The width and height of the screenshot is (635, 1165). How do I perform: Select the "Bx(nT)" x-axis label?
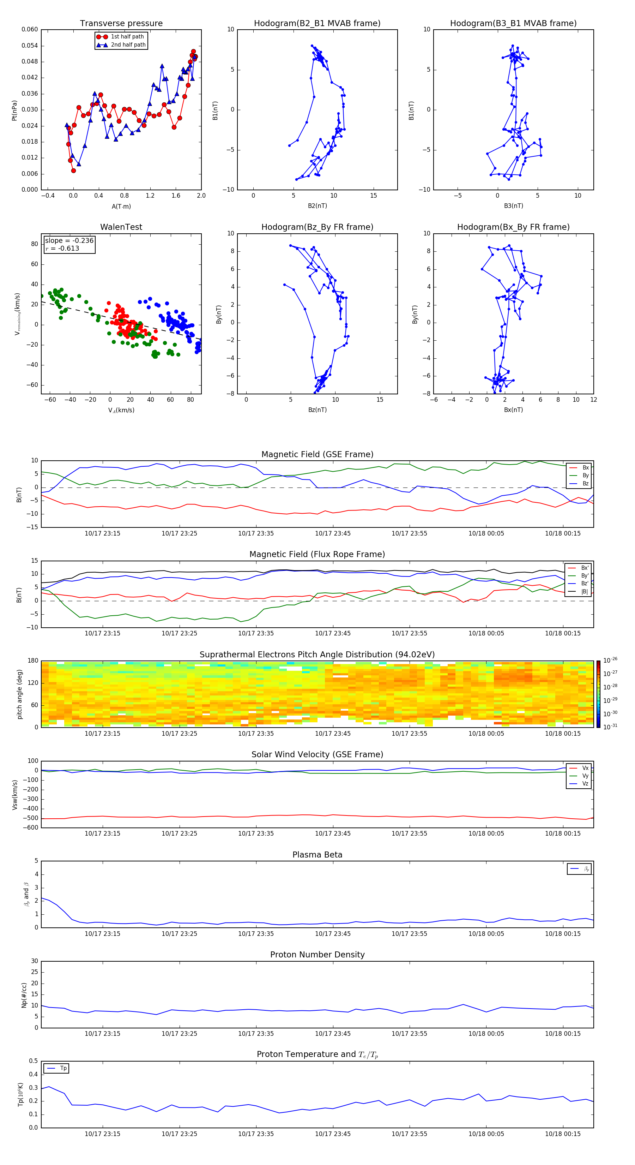point(513,410)
